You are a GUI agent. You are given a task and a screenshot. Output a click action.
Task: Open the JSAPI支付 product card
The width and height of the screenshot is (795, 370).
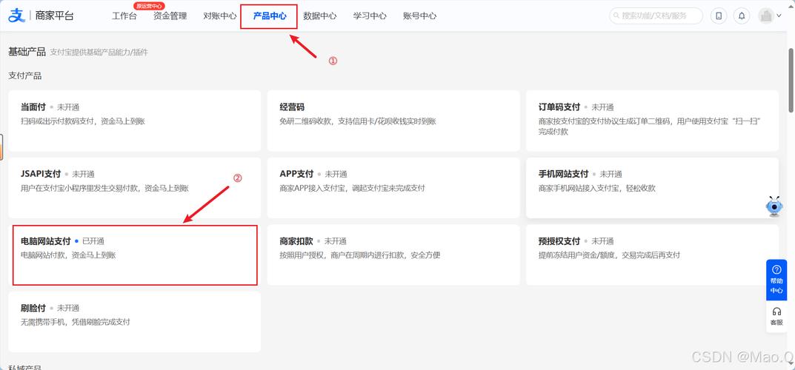pyautogui.click(x=134, y=188)
